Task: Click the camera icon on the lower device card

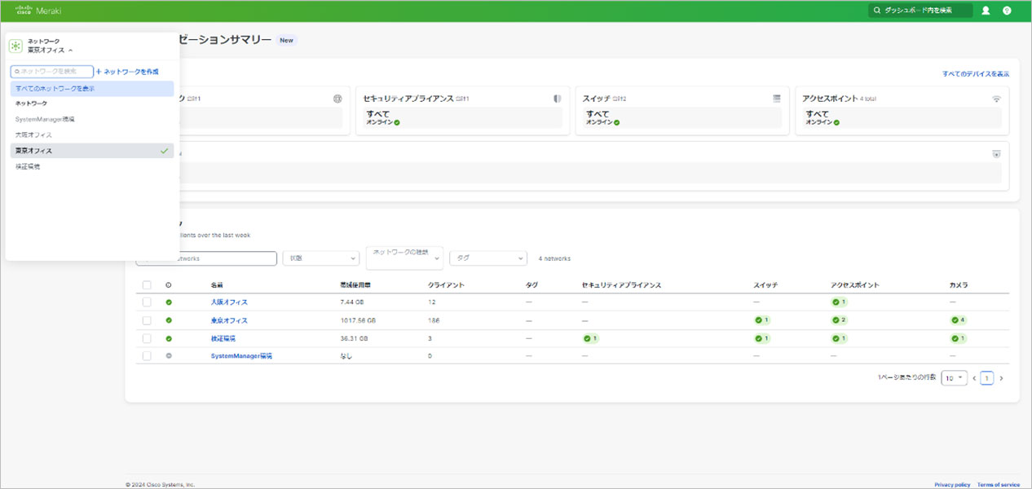Action: [996, 153]
